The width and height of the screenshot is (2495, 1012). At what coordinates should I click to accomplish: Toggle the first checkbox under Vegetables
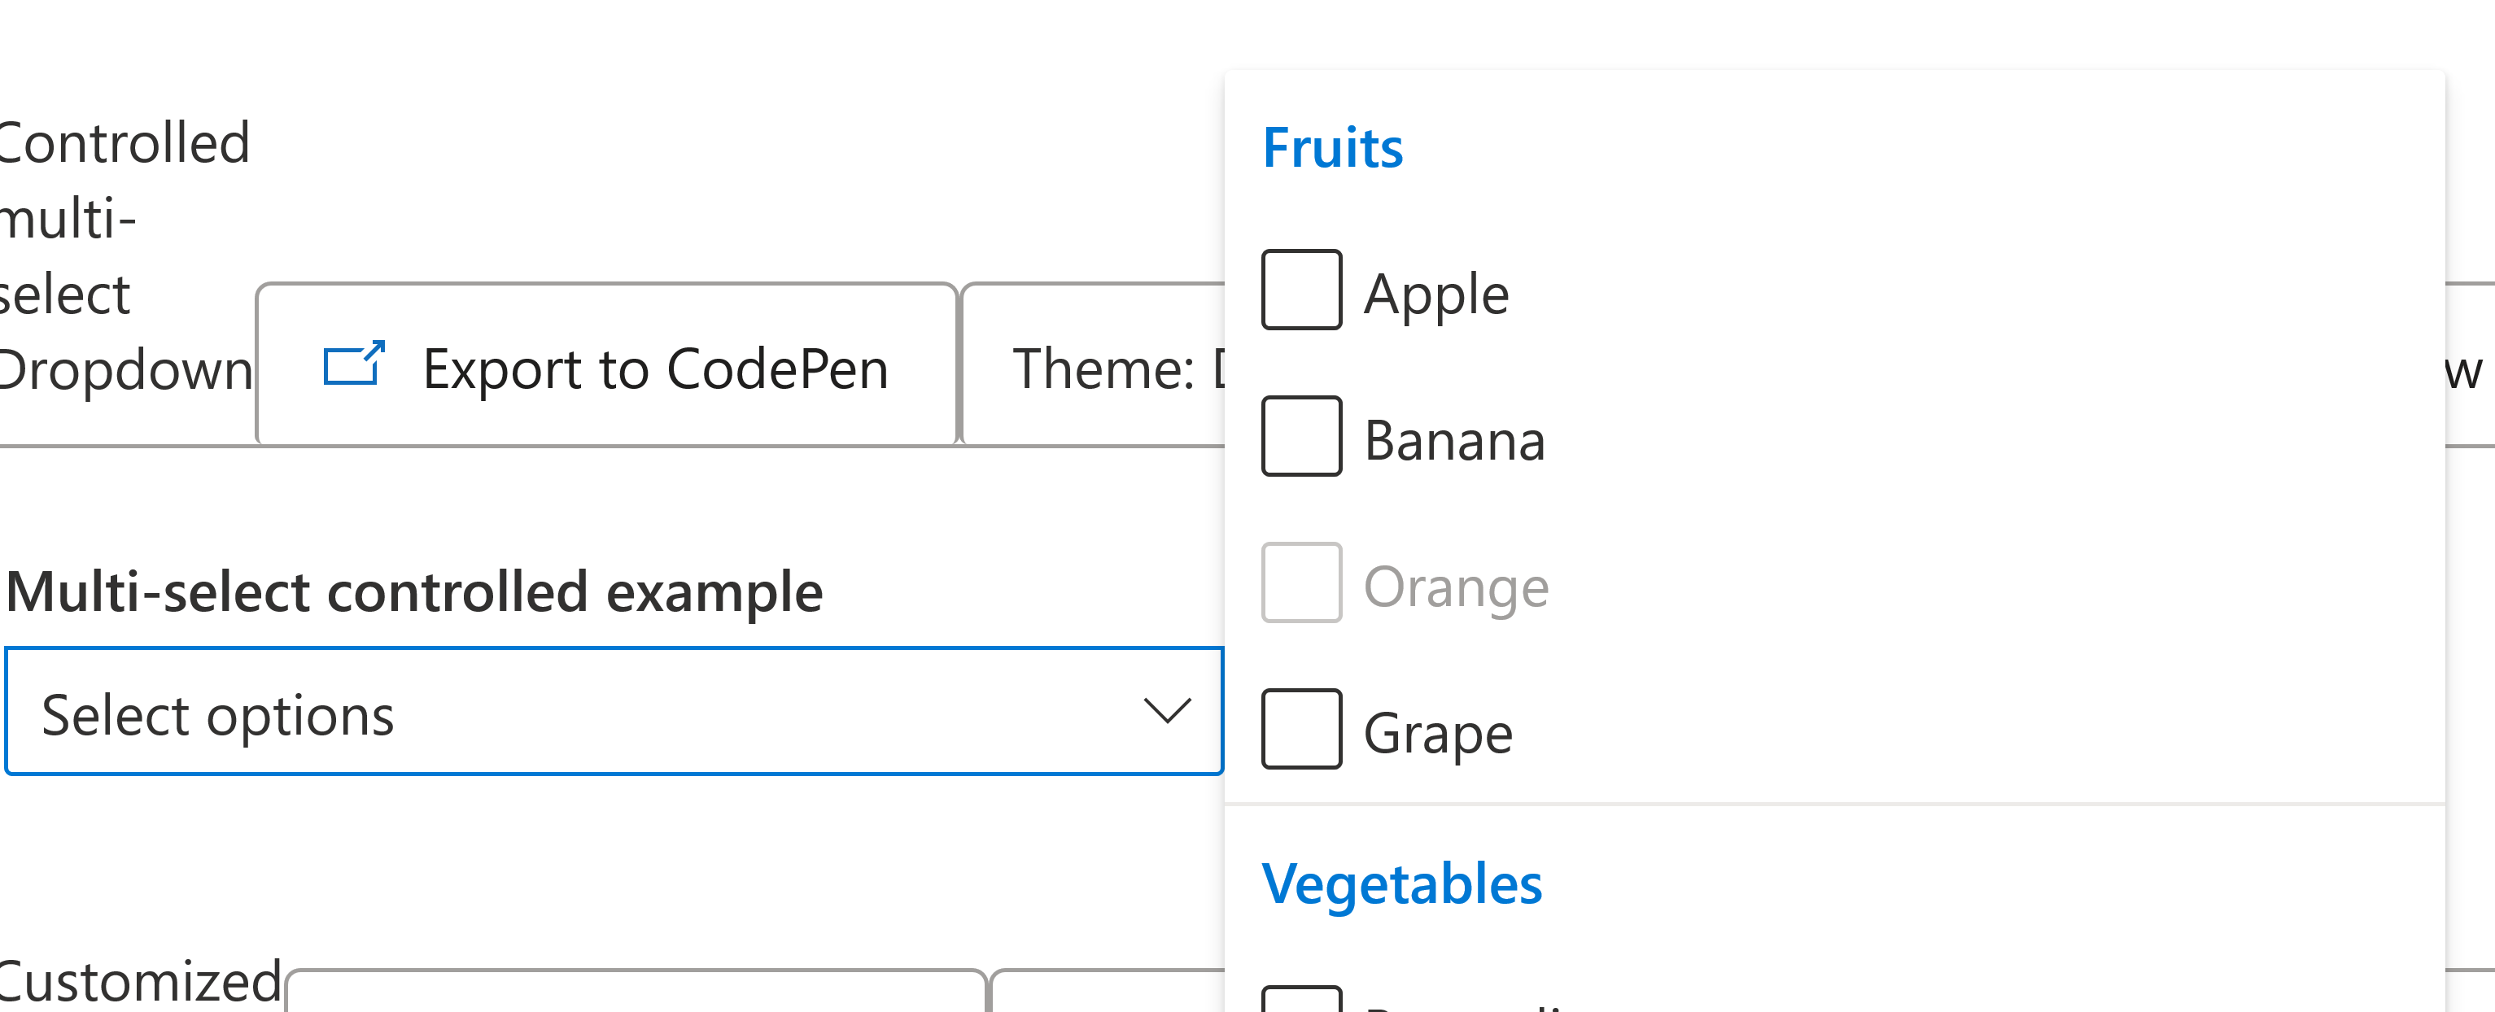point(1300,1000)
